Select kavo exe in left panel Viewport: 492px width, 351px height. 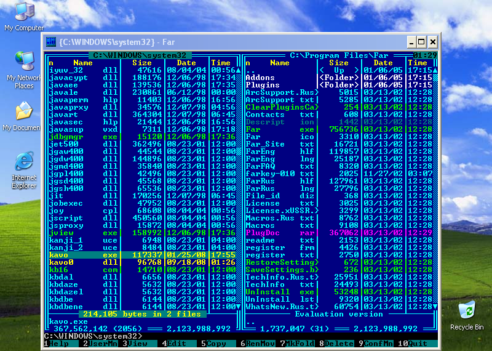(x=142, y=255)
